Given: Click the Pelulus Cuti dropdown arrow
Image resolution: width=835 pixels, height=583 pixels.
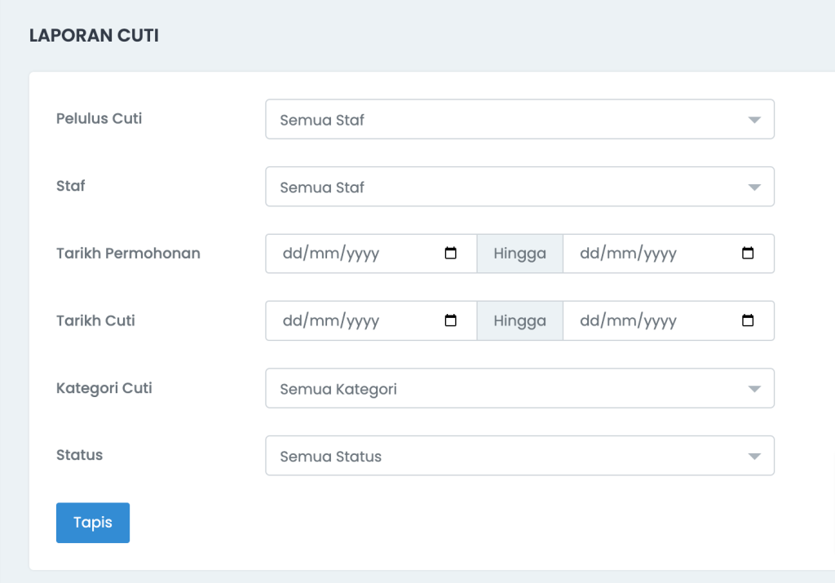Looking at the screenshot, I should click(754, 120).
